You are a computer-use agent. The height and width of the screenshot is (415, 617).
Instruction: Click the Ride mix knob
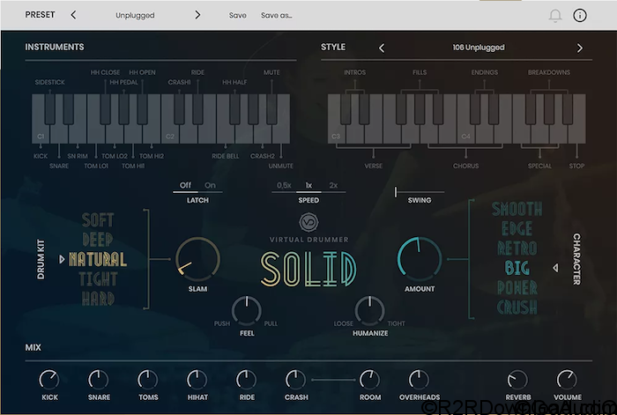tap(246, 380)
